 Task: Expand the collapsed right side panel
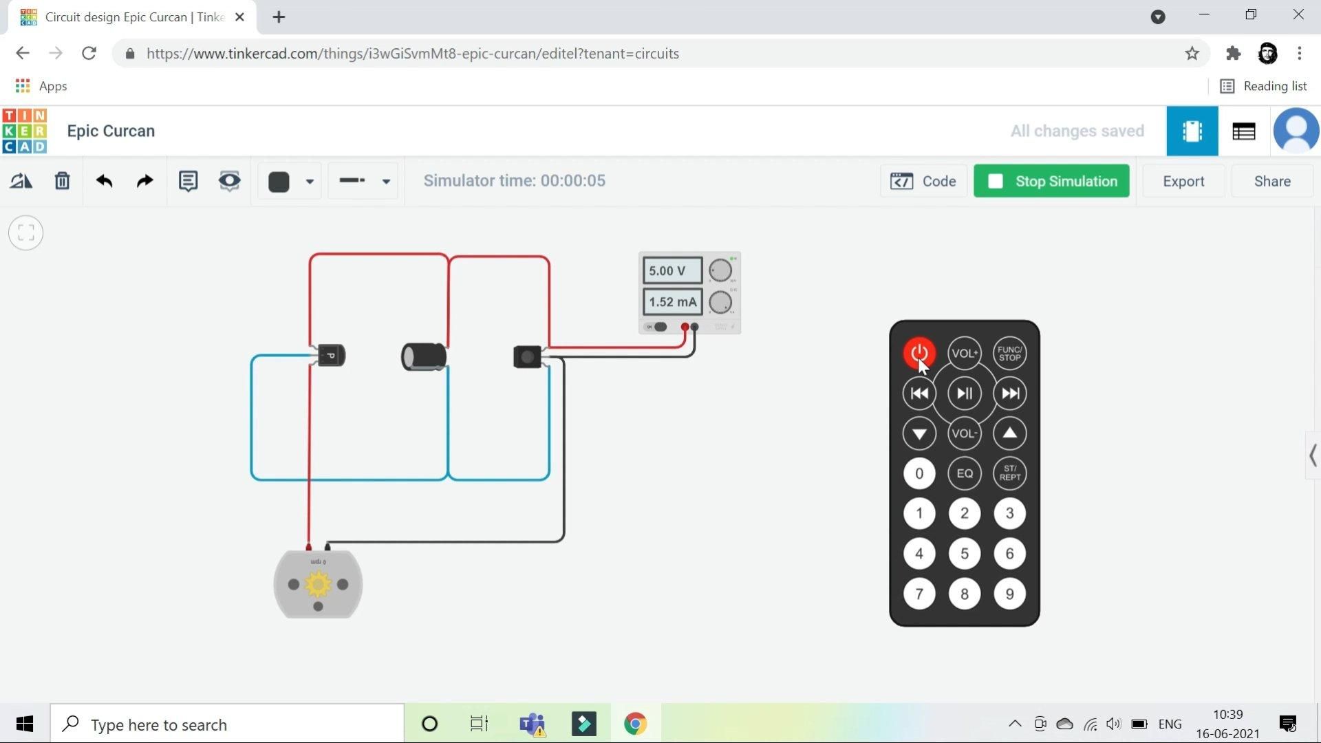(x=1312, y=455)
